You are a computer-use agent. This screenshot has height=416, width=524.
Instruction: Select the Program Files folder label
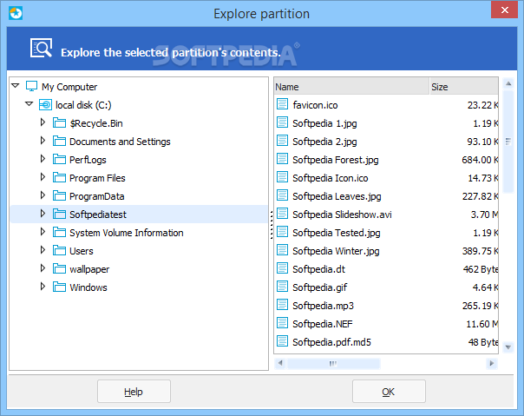coord(97,178)
